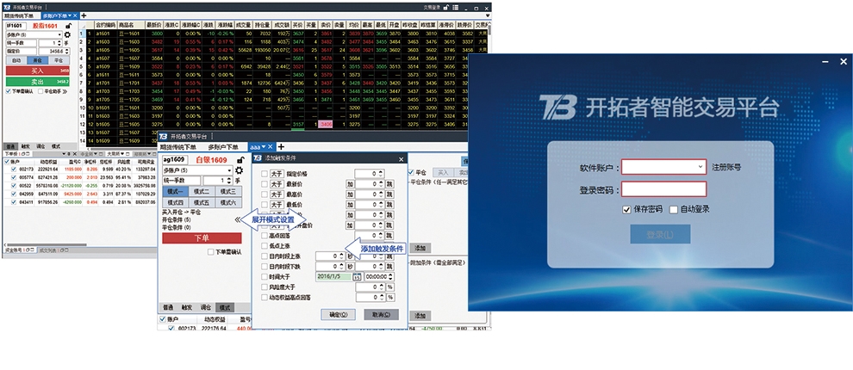The width and height of the screenshot is (853, 370).
Task: Click 登录(L) button in login window
Action: pos(660,234)
